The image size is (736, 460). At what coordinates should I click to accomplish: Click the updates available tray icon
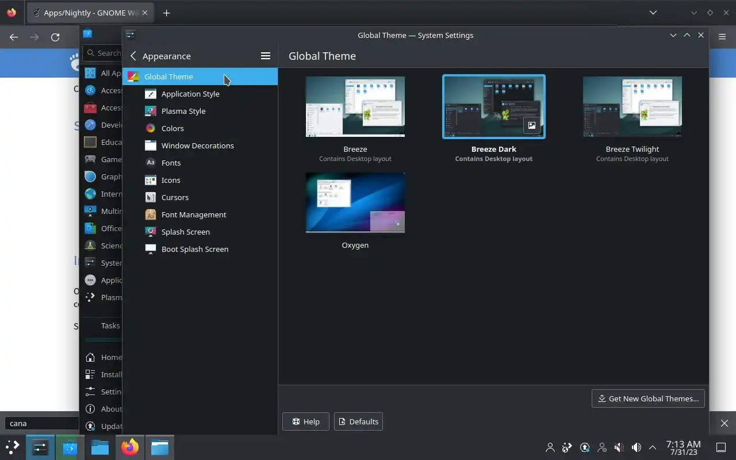tap(585, 447)
